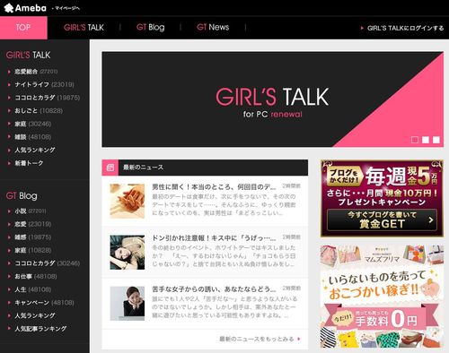This screenshot has width=449, height=353.
Task: Click the 手数料0円 ribbon in the ad
Action: [x=382, y=319]
